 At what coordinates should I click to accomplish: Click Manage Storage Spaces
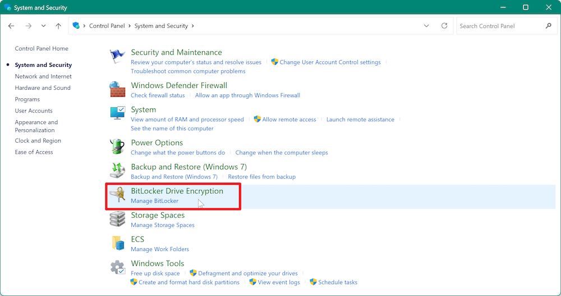click(x=163, y=225)
